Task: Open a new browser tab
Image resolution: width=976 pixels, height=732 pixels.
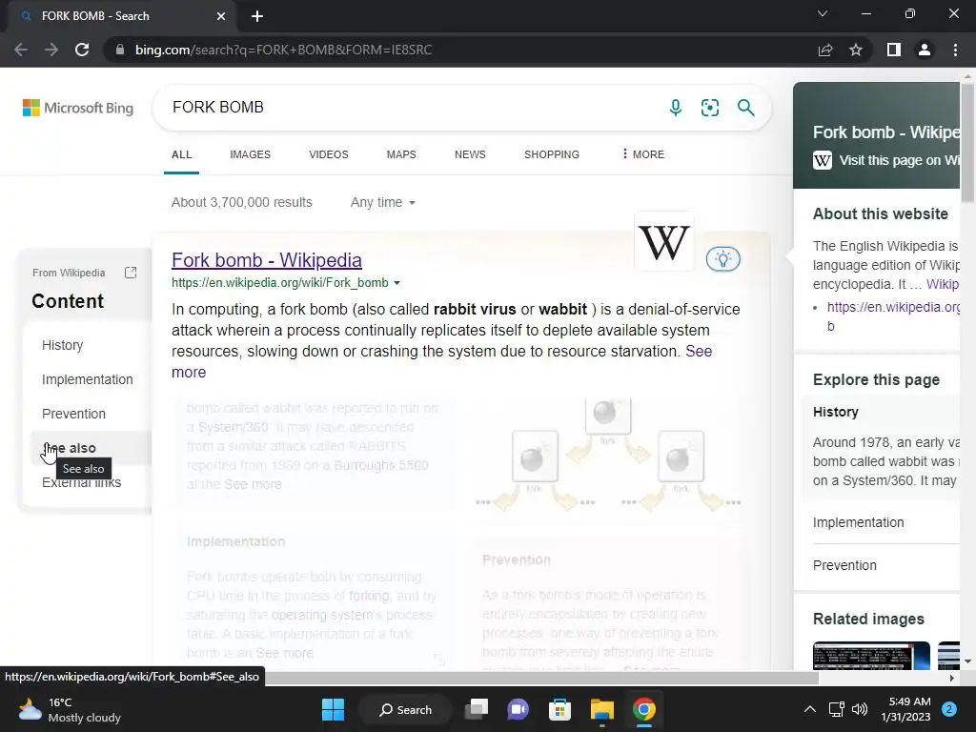Action: coord(257,16)
